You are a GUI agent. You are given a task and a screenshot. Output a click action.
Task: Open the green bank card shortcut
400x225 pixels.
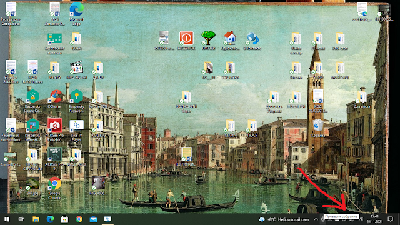tap(54, 43)
